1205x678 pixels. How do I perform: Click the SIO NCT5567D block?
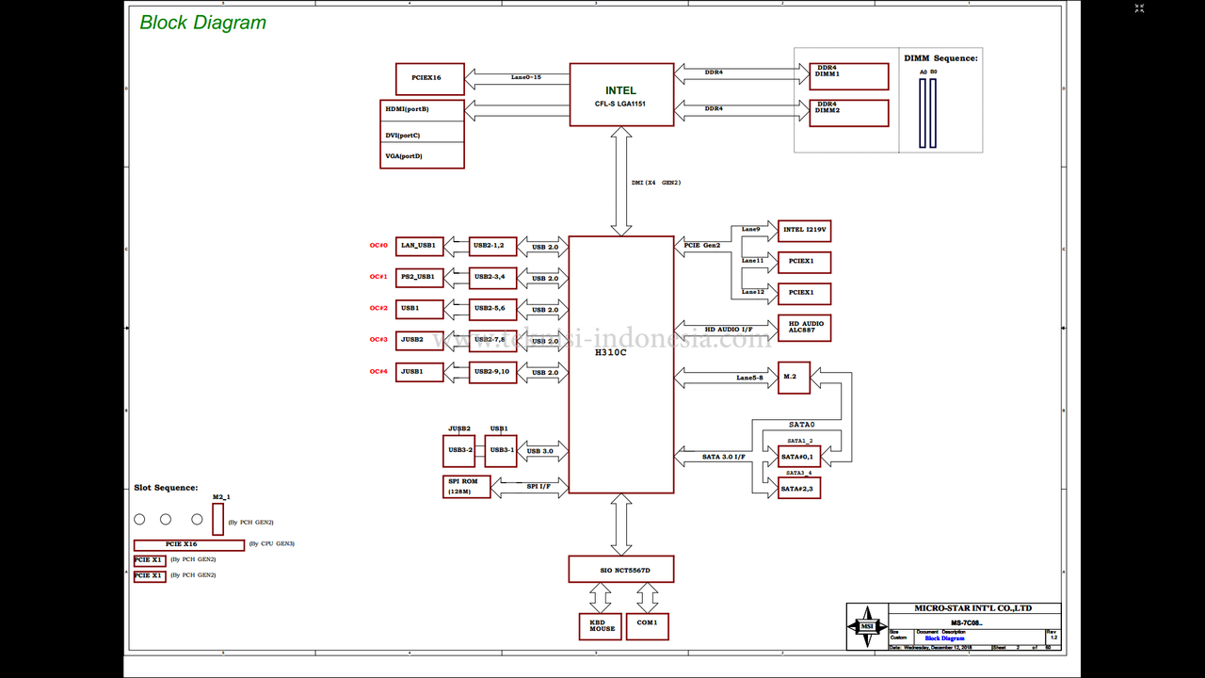click(x=621, y=570)
